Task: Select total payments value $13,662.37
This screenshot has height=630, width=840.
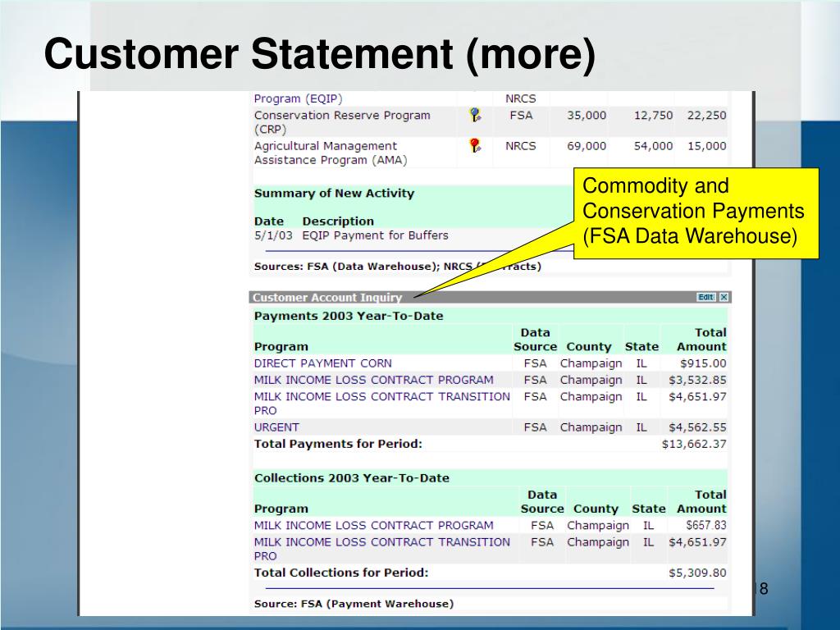Action: pyautogui.click(x=694, y=444)
